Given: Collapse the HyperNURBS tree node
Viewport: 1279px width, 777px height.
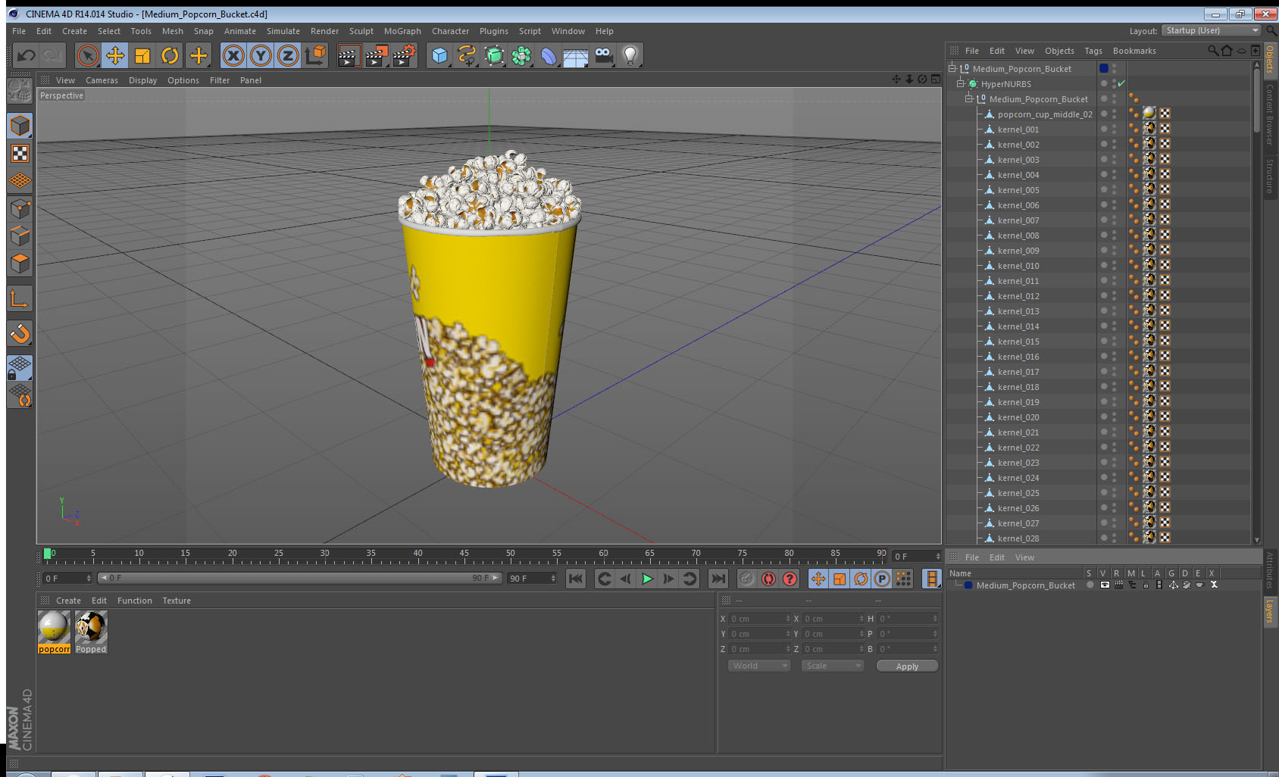Looking at the screenshot, I should (x=960, y=84).
